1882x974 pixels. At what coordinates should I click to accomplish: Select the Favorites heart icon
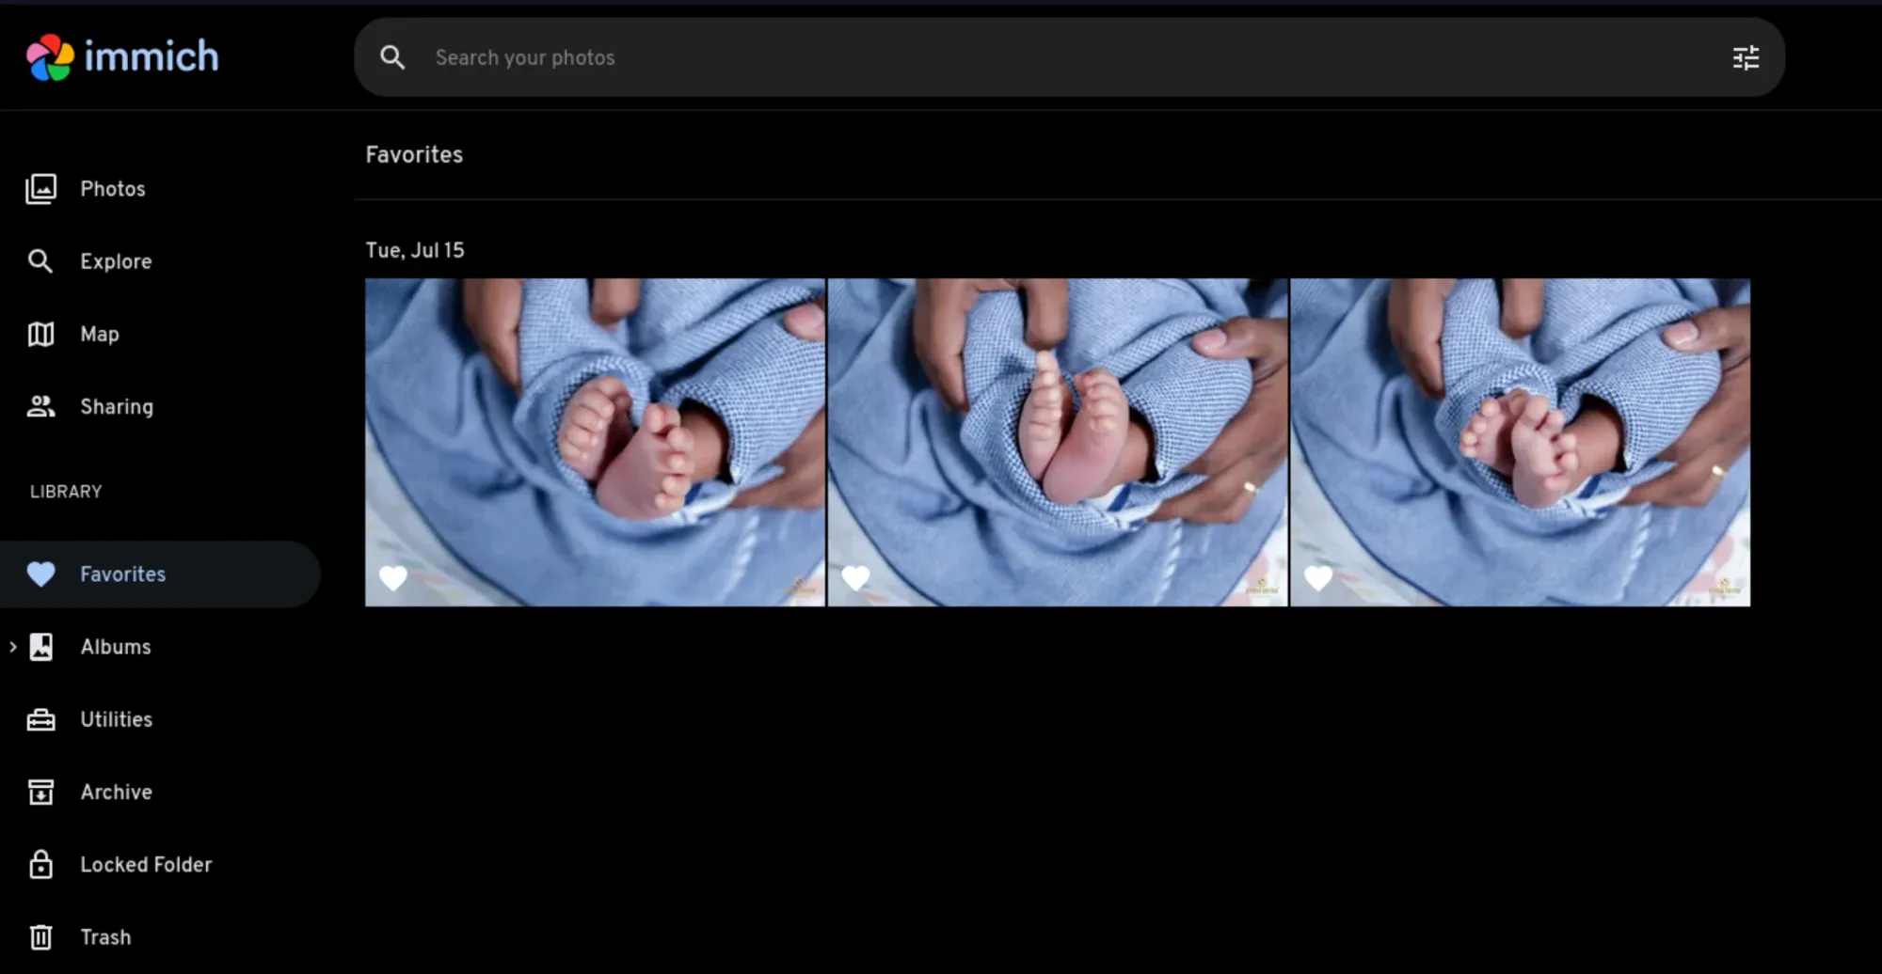[x=40, y=573]
